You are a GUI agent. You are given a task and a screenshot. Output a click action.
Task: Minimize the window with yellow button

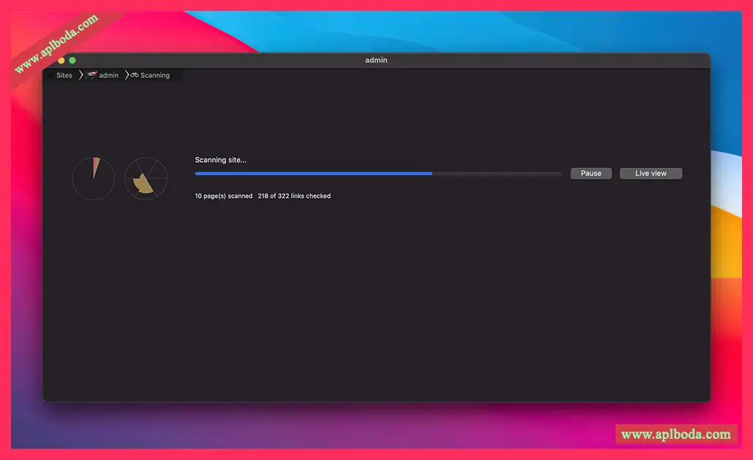click(61, 61)
